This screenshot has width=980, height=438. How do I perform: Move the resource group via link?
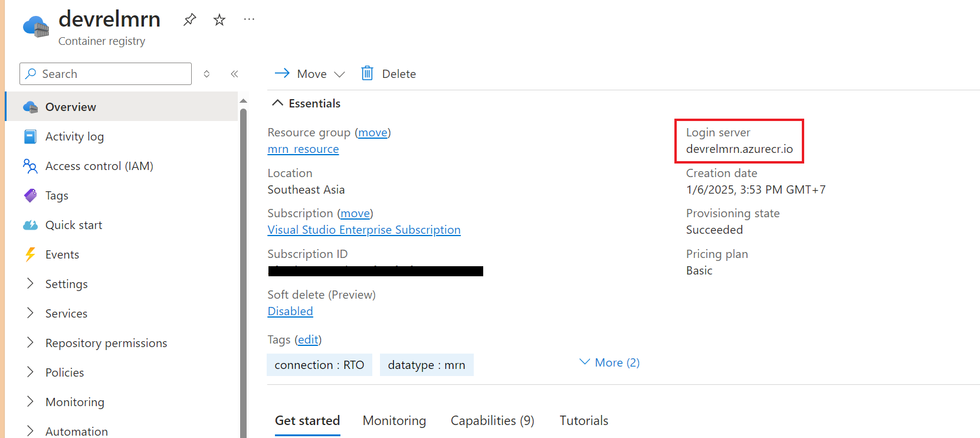[373, 132]
